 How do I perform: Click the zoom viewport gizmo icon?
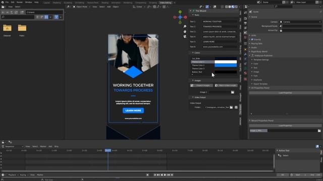[185, 27]
